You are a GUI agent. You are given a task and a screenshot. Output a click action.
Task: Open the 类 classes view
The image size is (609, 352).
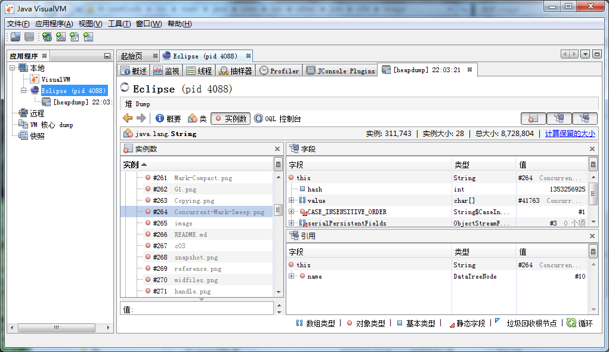point(197,119)
